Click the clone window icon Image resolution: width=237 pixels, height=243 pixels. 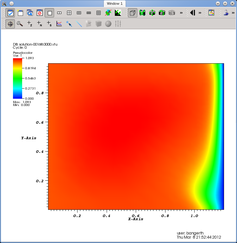[x=30, y=13]
